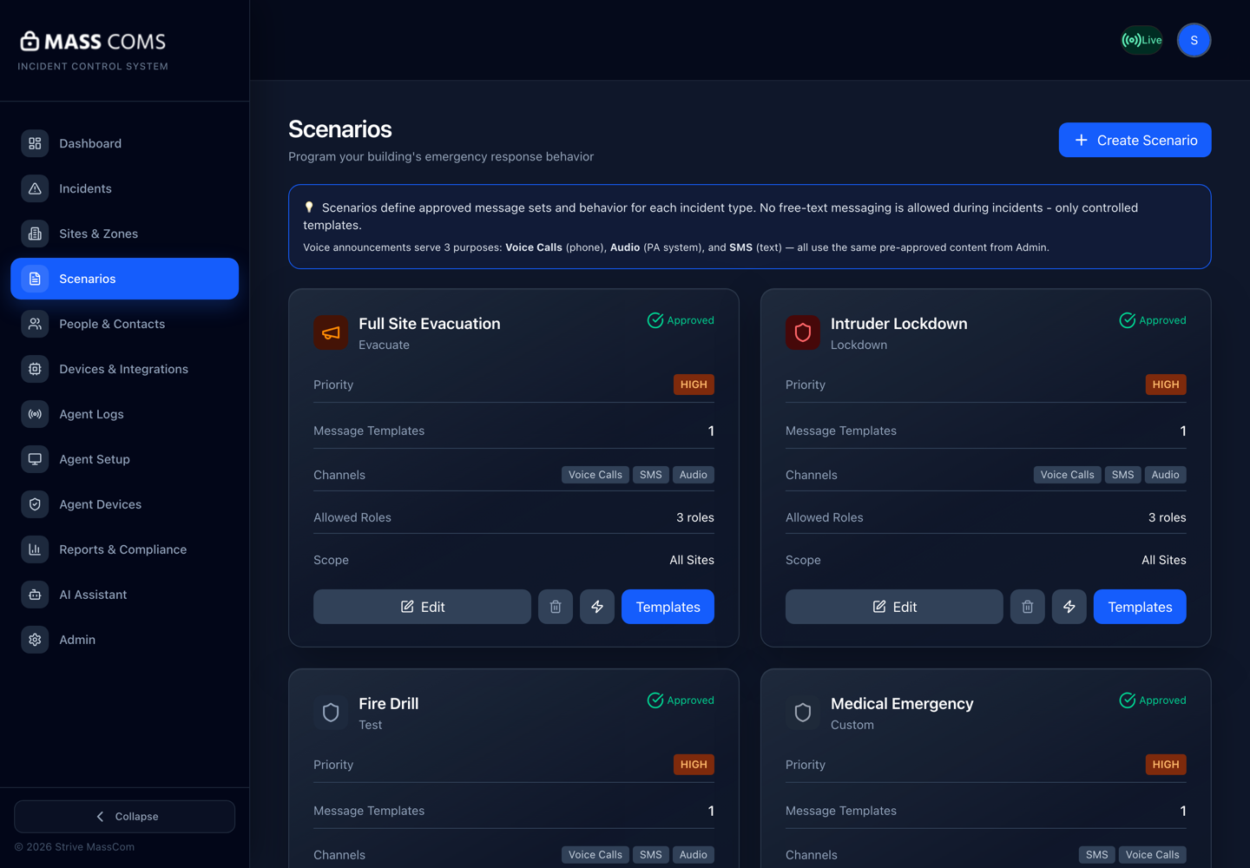Navigate to Incidents page
The height and width of the screenshot is (868, 1250).
click(x=125, y=188)
